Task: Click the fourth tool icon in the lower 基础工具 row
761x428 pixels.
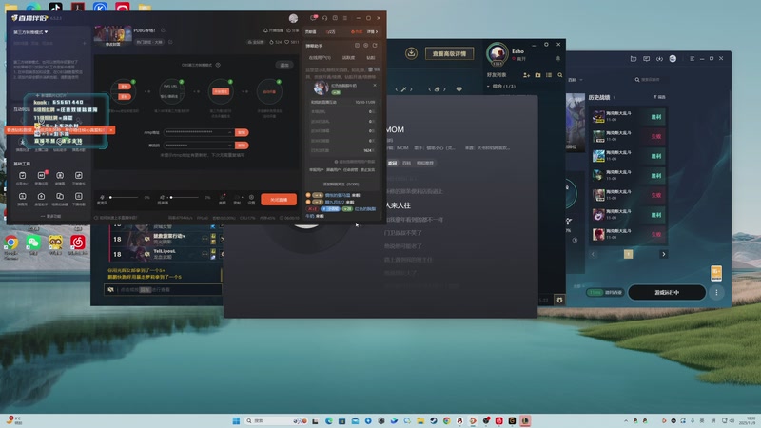Action: point(78,196)
